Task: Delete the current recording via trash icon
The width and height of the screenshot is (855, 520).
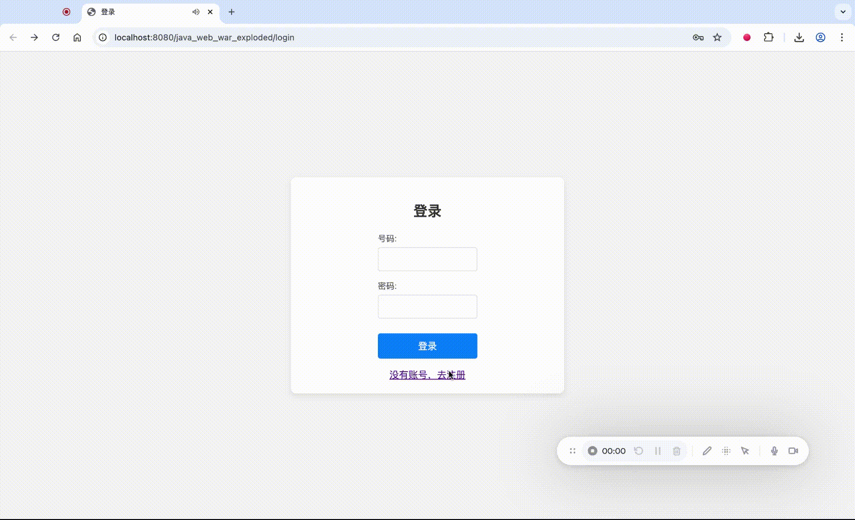Action: click(677, 451)
